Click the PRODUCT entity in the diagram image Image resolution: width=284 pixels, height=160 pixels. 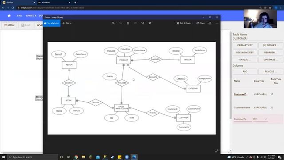[x=123, y=60]
